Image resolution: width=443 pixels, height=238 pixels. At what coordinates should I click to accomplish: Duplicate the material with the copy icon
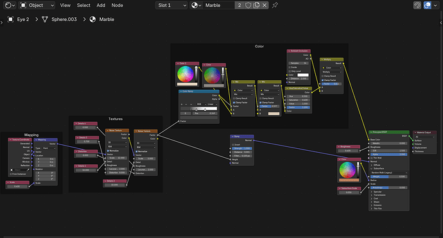pyautogui.click(x=256, y=5)
